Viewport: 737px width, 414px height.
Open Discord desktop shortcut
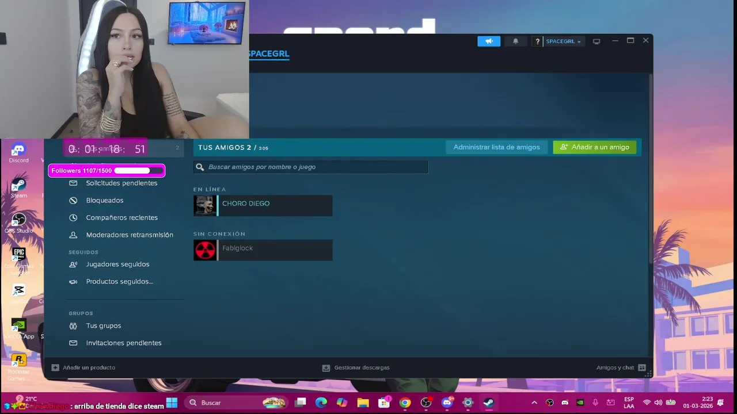(18, 153)
